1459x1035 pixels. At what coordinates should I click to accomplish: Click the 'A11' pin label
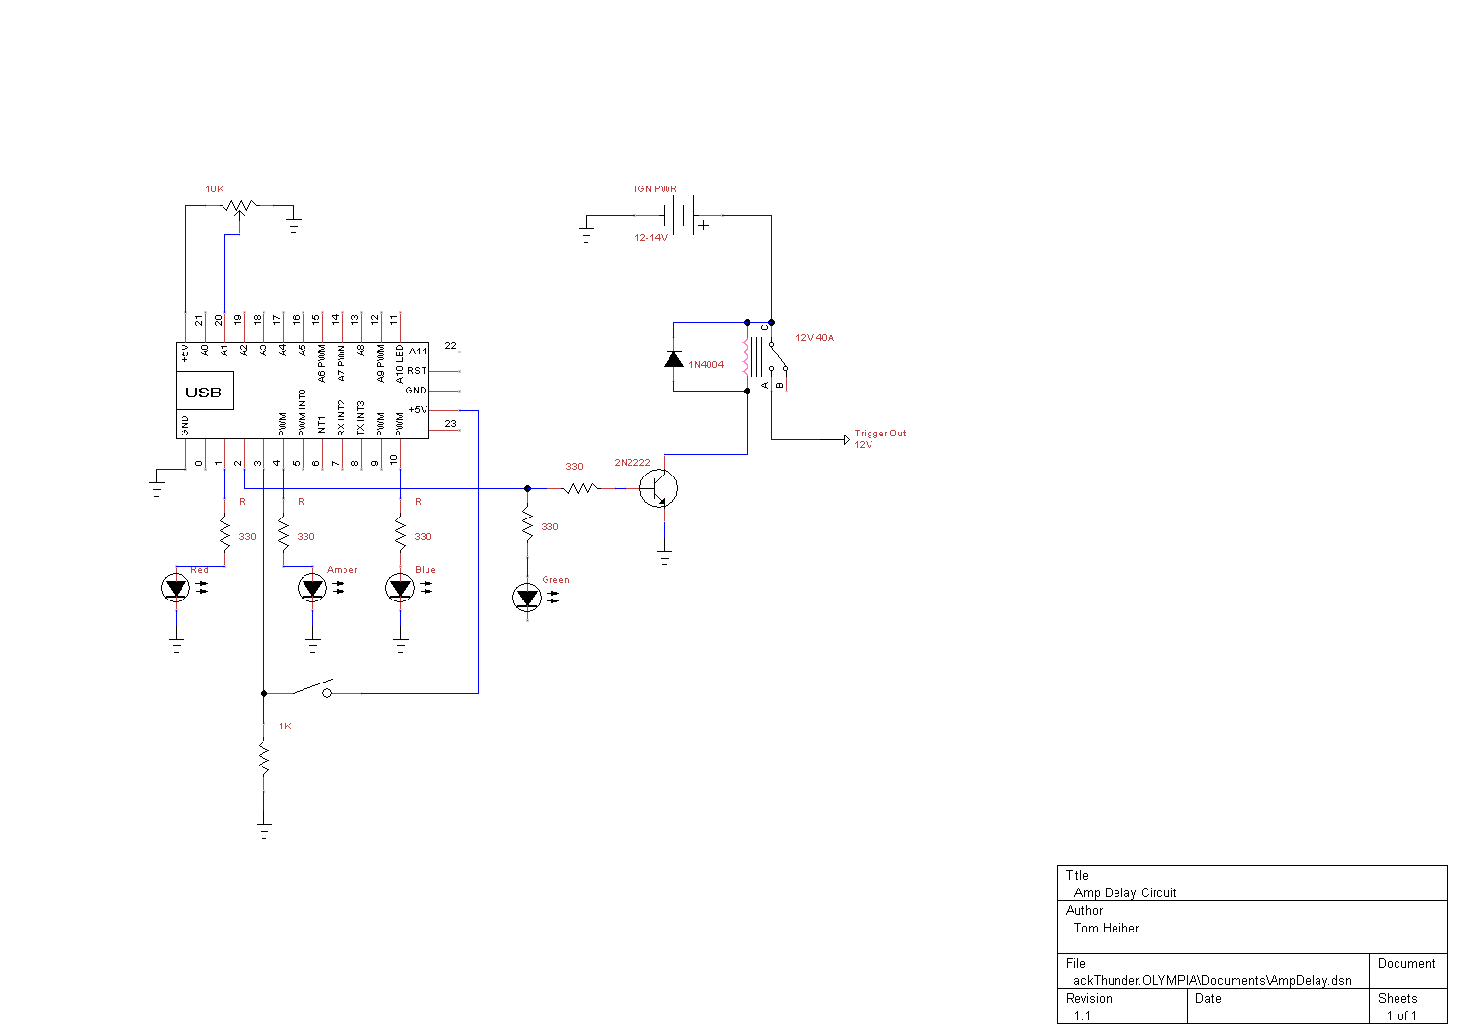click(x=418, y=352)
